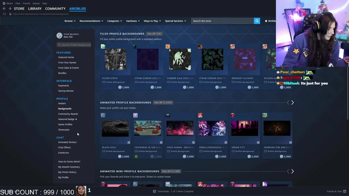Click next arrow for Animated Mini-Profile Backgrounds
The width and height of the screenshot is (349, 196).
coord(292,171)
